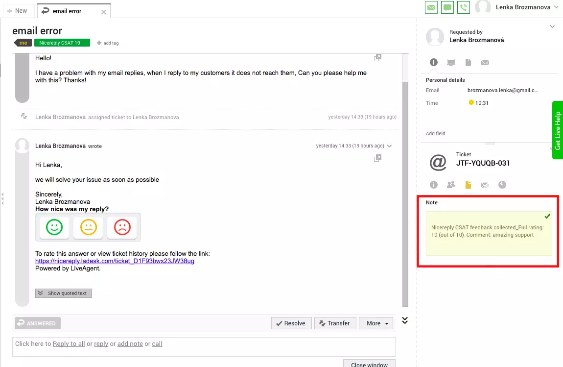563x367 pixels.
Task: Open the green chat bubble icon top bar
Action: pyautogui.click(x=447, y=7)
